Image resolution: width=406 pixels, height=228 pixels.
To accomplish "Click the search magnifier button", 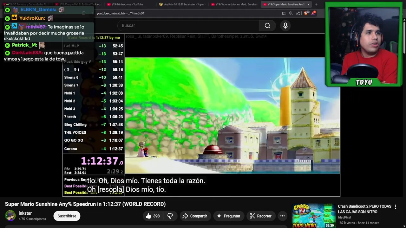I will click(267, 26).
